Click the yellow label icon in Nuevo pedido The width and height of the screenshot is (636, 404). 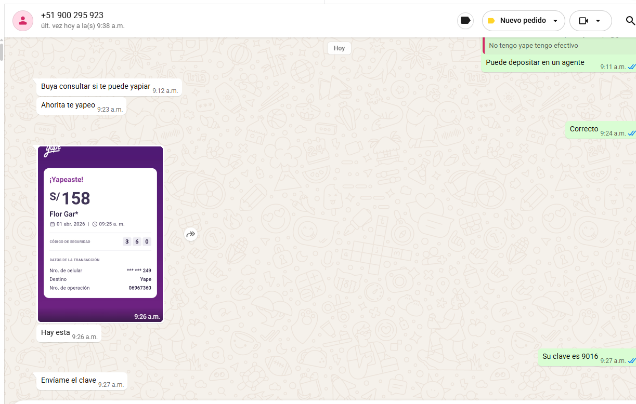tap(491, 21)
